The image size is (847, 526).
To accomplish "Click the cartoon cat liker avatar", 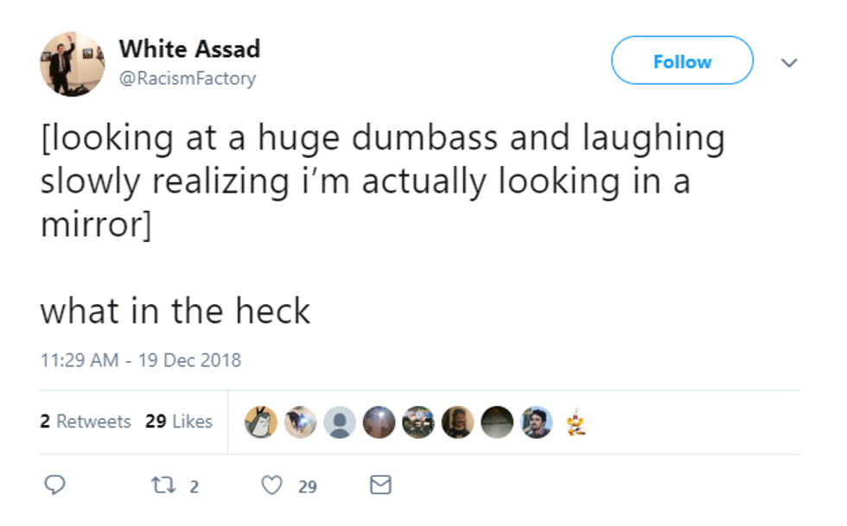I will pyautogui.click(x=260, y=422).
